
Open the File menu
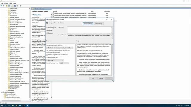(x=2, y=3)
